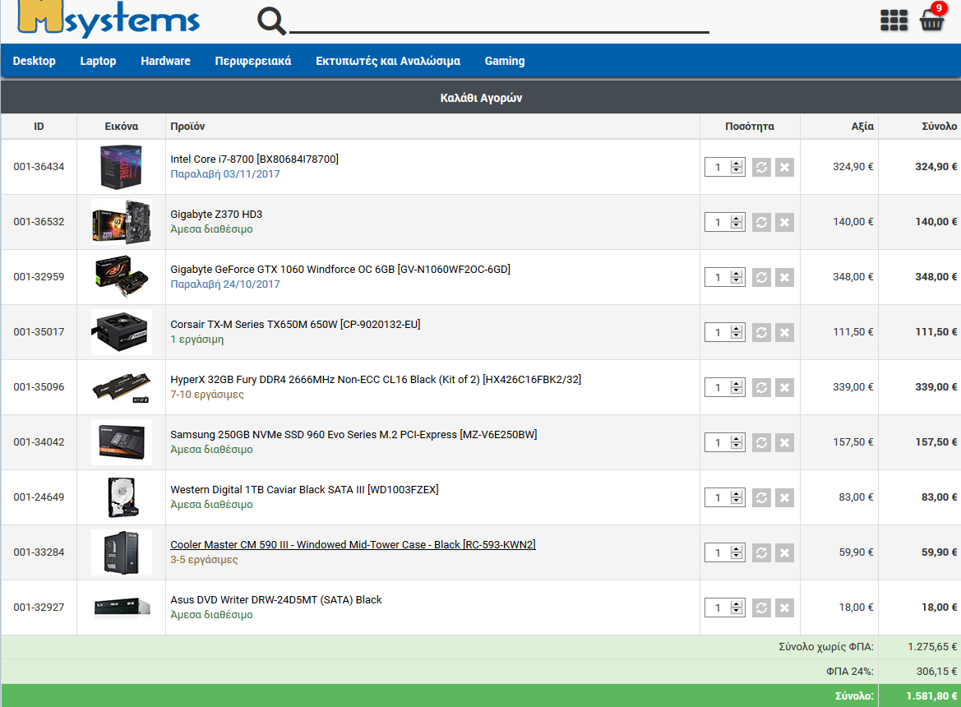The width and height of the screenshot is (961, 707).
Task: Remove HyperX 32GB Fury from cart
Action: 784,388
